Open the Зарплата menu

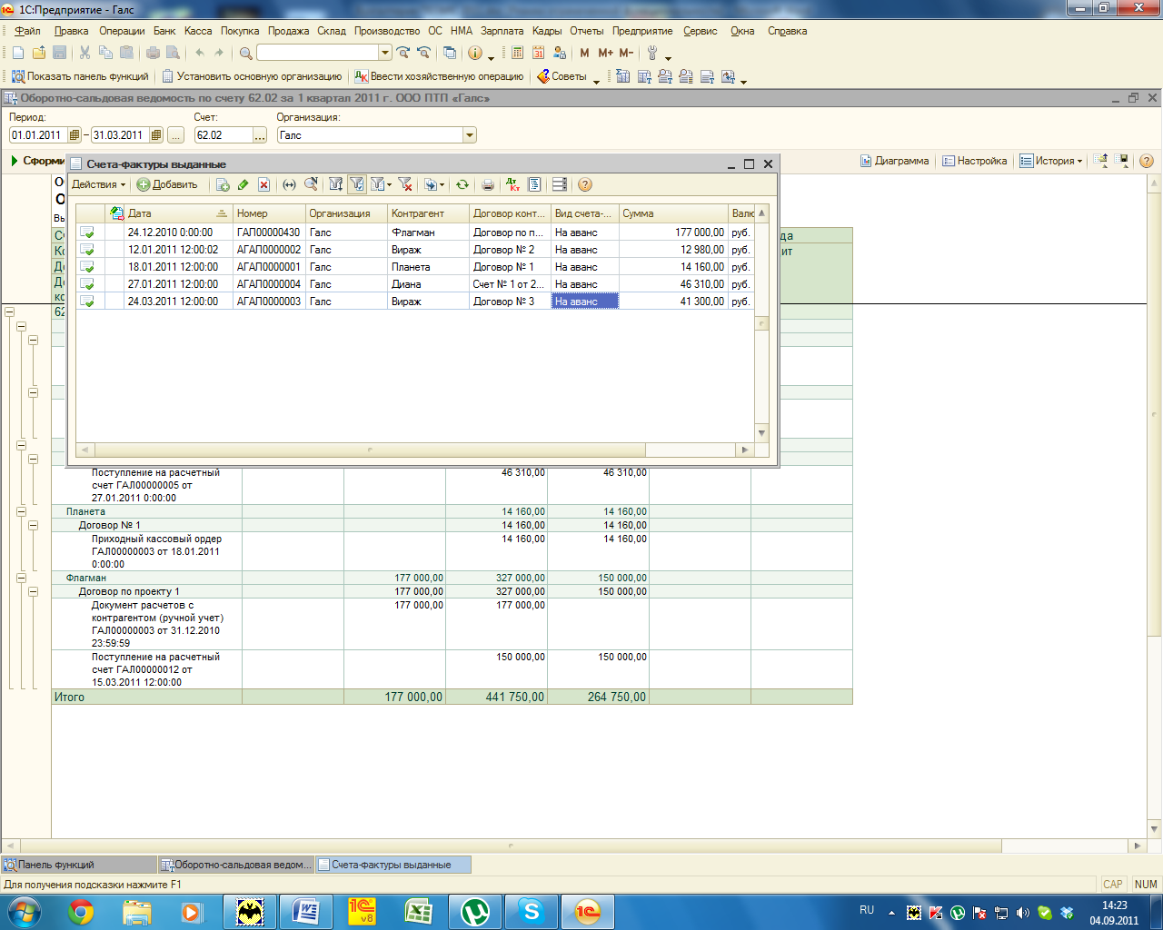tap(502, 31)
